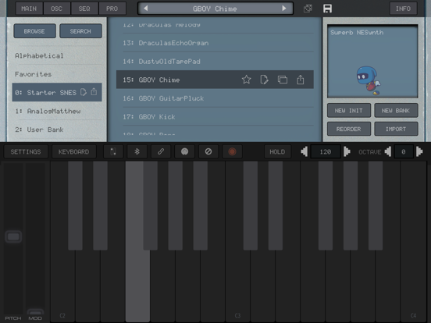The image size is (431, 323).
Task: Click the tempo value 120
Action: click(x=326, y=151)
